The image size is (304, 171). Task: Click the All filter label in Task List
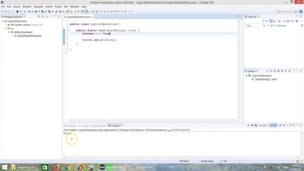click(x=271, y=26)
